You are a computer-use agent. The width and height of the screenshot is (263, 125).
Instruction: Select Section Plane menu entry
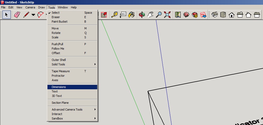(x=72, y=103)
